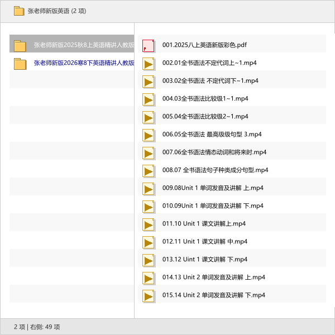Click the folder icon of 张老师新版2026寒8下英语精讲
The height and width of the screenshot is (335, 335).
[x=20, y=63]
